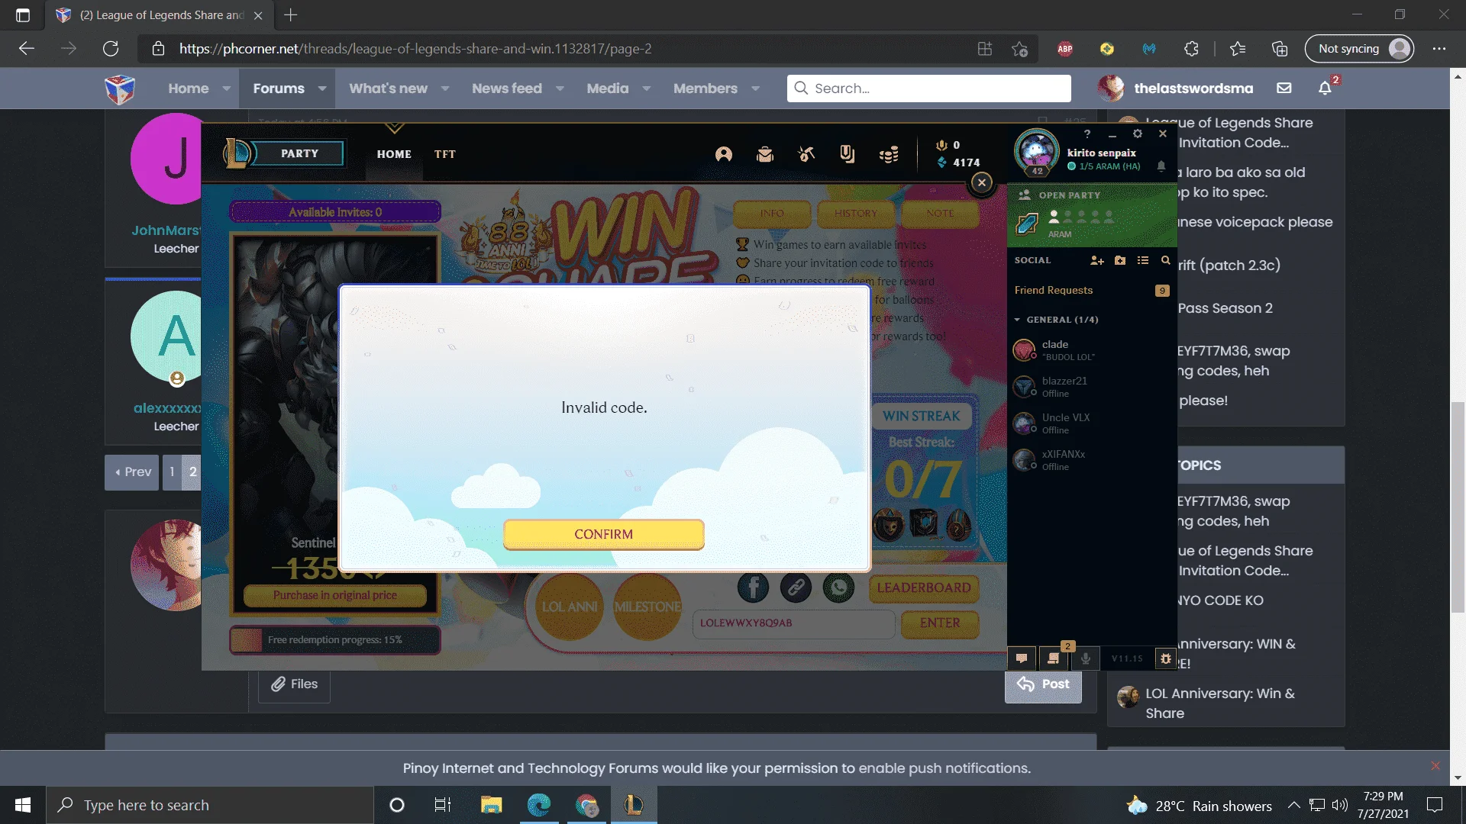1466x824 pixels.
Task: Select offline friend blazzer21
Action: point(1092,387)
